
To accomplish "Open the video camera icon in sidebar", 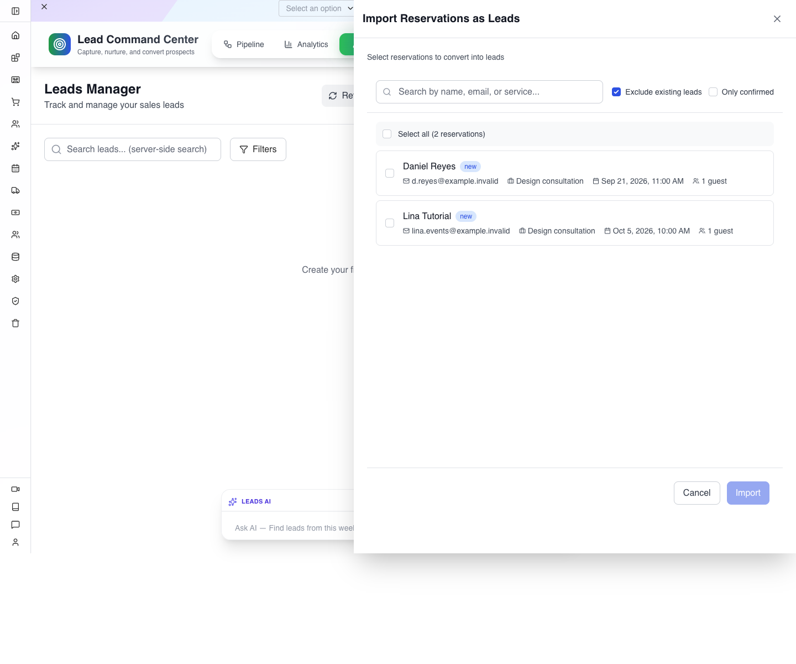I will pyautogui.click(x=15, y=489).
